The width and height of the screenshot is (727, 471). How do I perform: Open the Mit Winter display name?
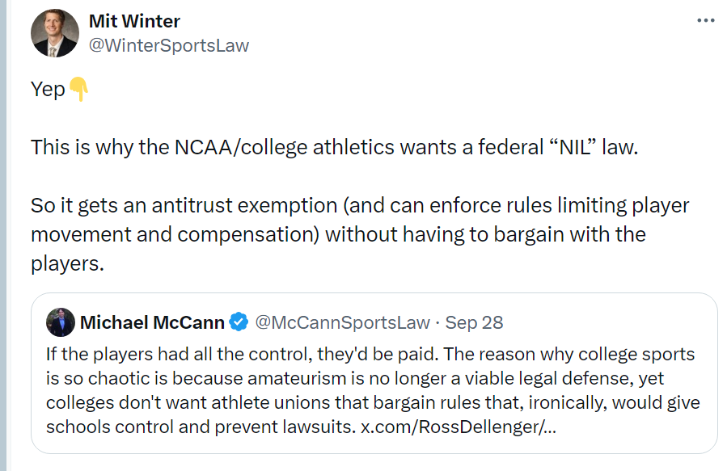(134, 21)
